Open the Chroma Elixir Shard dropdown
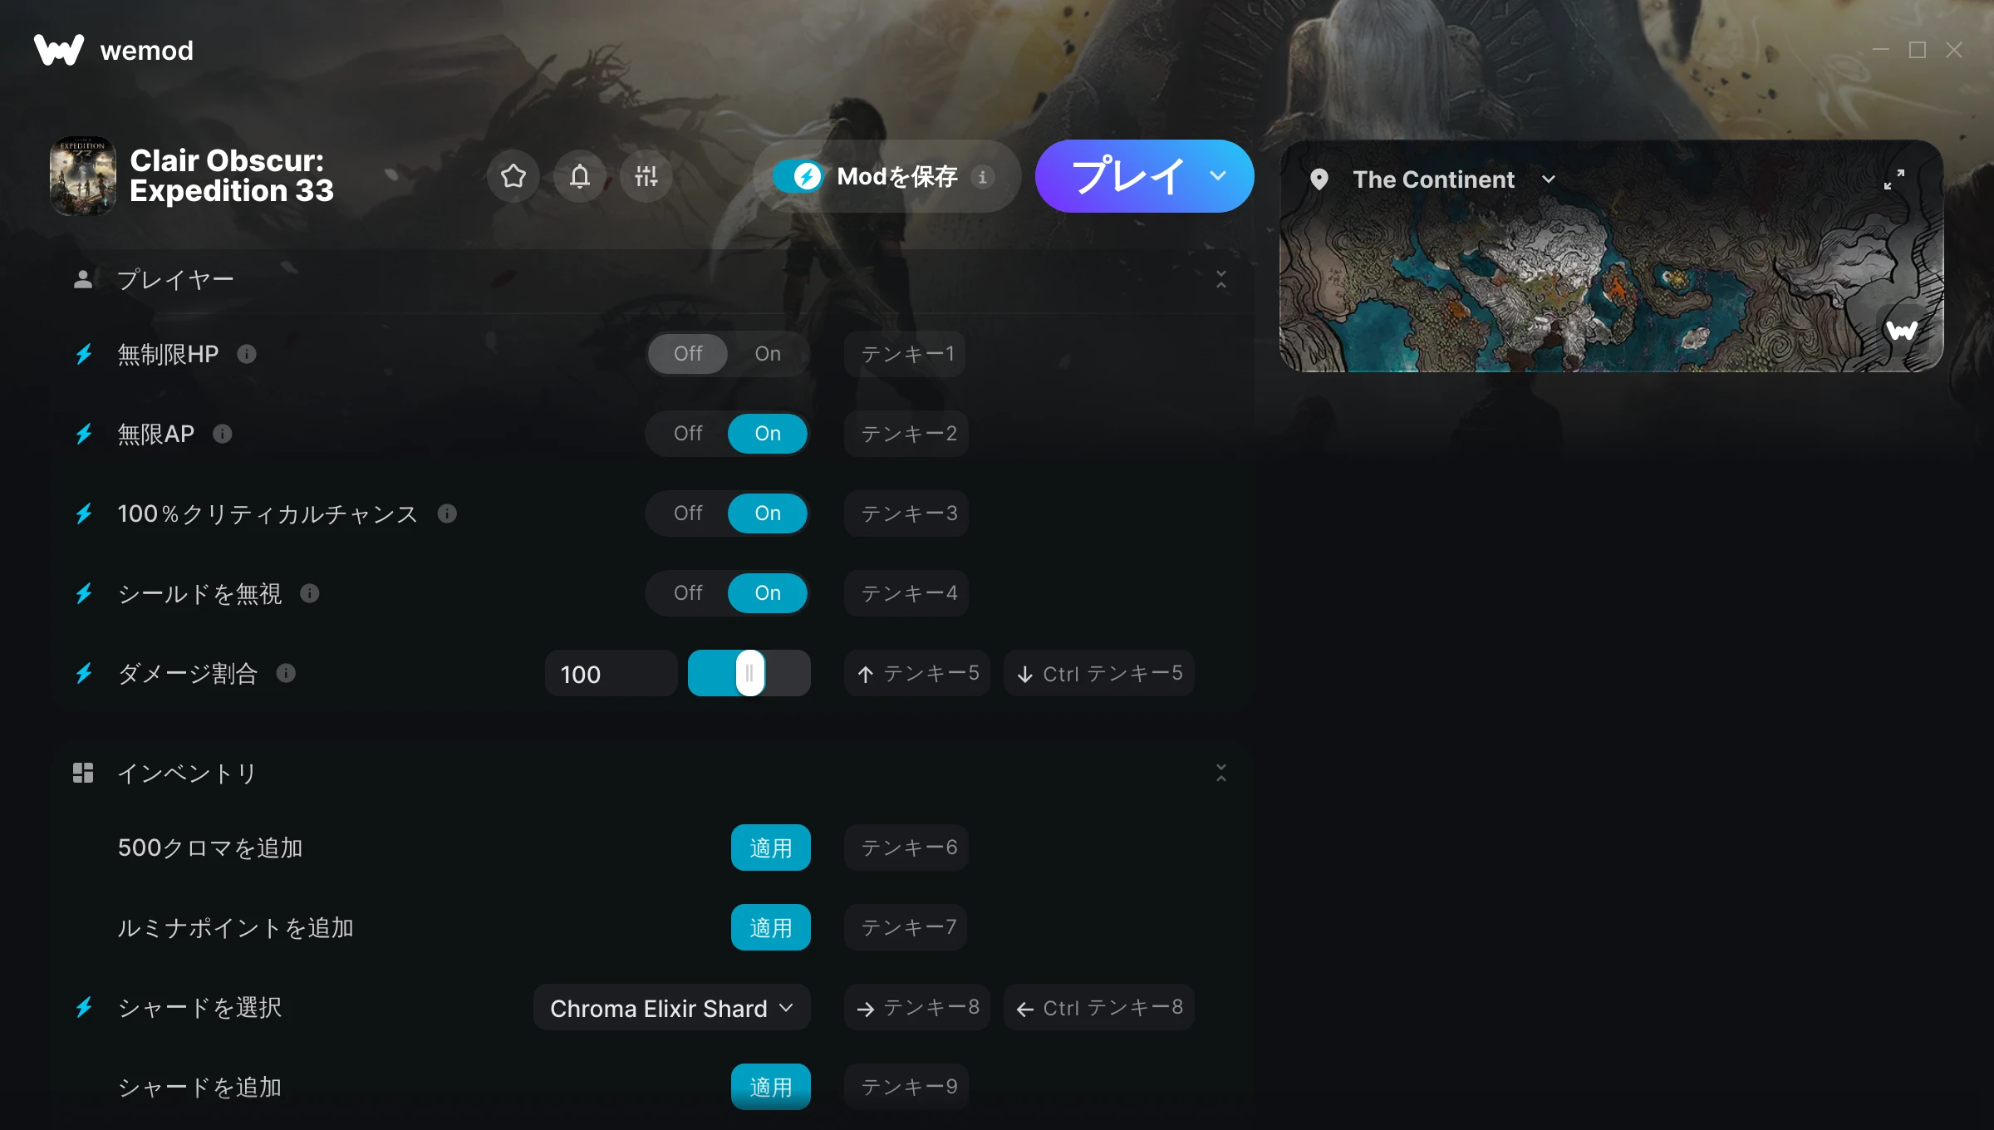The height and width of the screenshot is (1130, 1994). [671, 1008]
